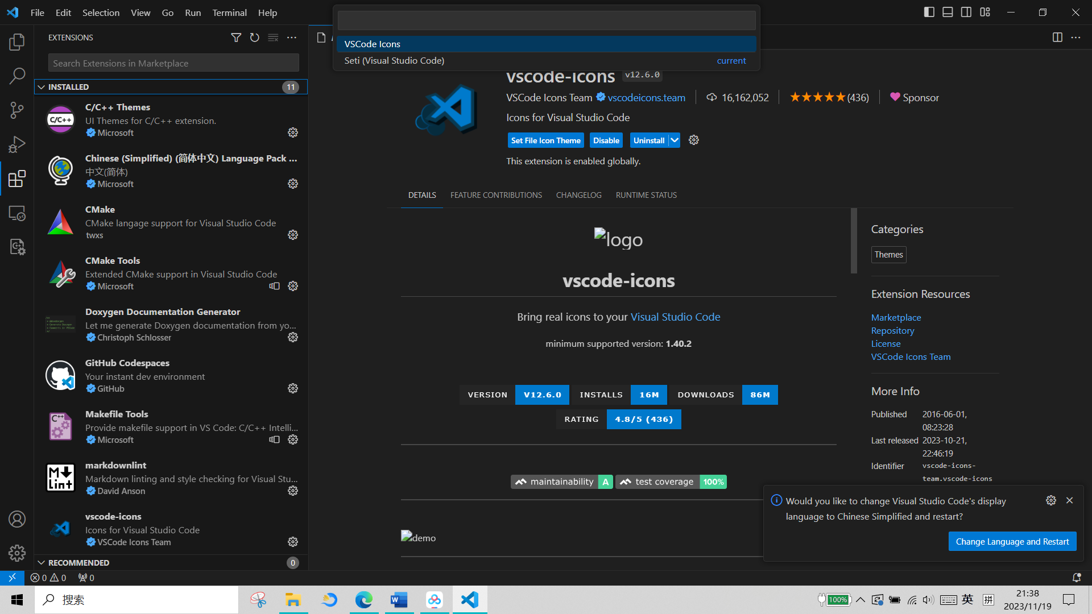Image resolution: width=1092 pixels, height=614 pixels.
Task: Click the extension details scrollbar thumb
Action: [854, 240]
